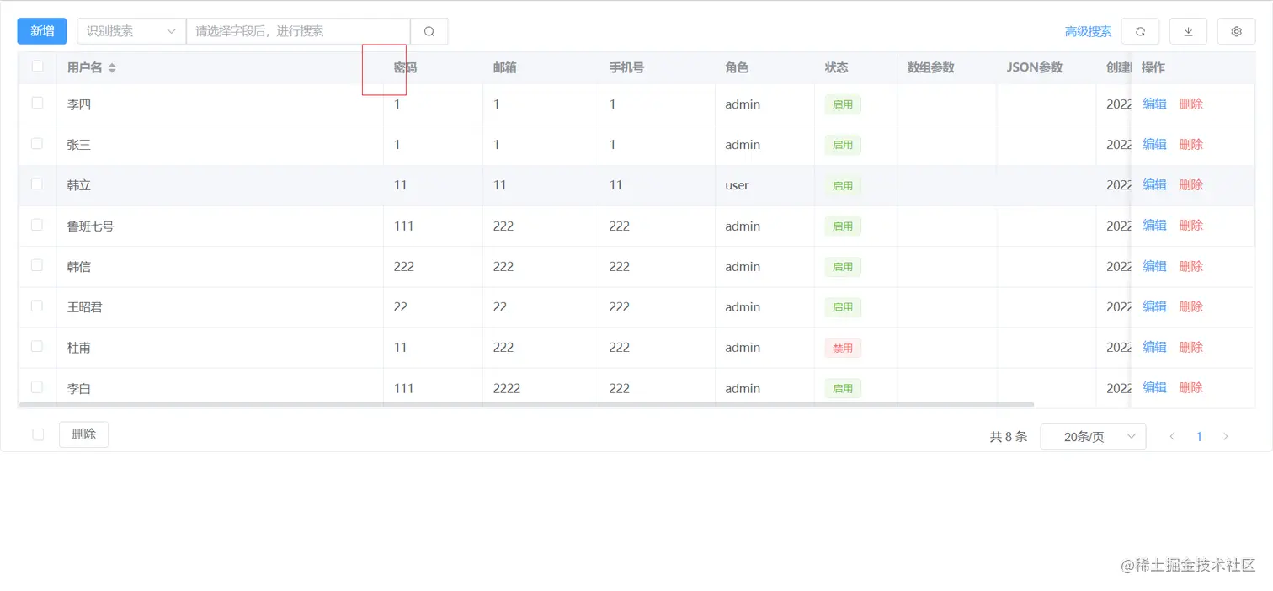Click the username cell 李白

[78, 388]
